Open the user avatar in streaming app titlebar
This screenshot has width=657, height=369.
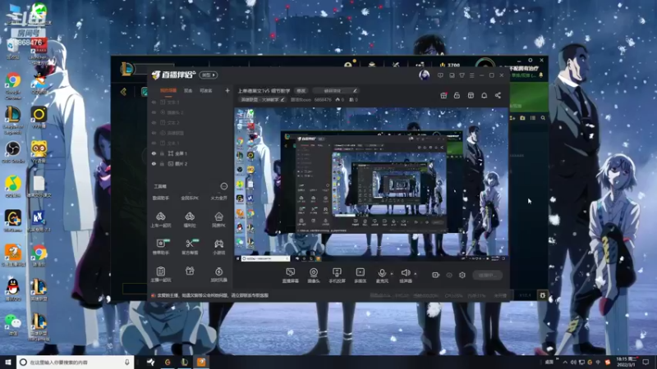[x=424, y=75]
